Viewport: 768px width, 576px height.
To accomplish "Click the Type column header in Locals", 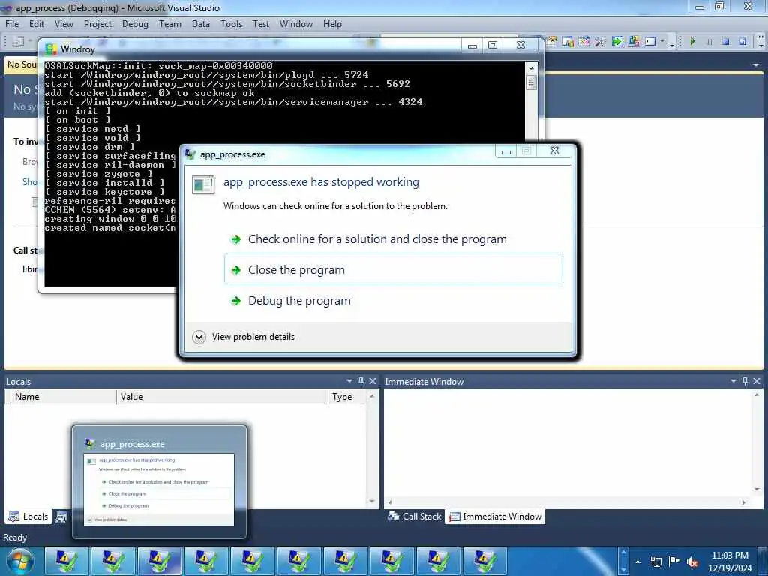I will (347, 397).
